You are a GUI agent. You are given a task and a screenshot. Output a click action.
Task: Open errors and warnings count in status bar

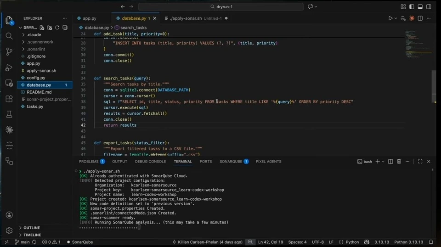tap(51, 242)
